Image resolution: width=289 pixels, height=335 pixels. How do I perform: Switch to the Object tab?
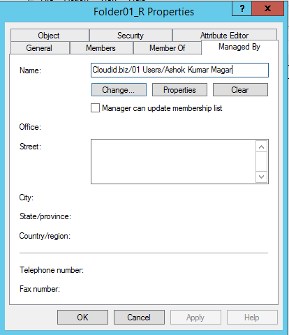tap(50, 36)
